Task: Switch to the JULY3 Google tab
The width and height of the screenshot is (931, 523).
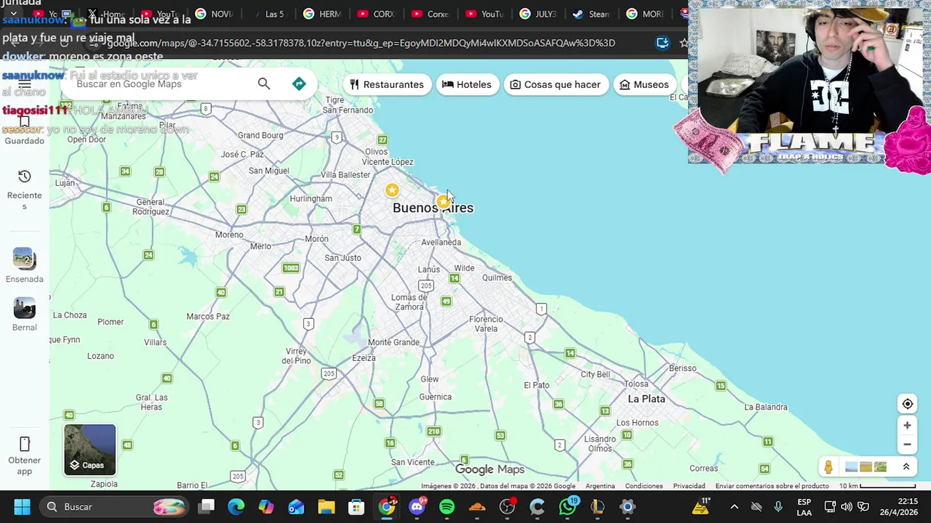Action: click(537, 14)
